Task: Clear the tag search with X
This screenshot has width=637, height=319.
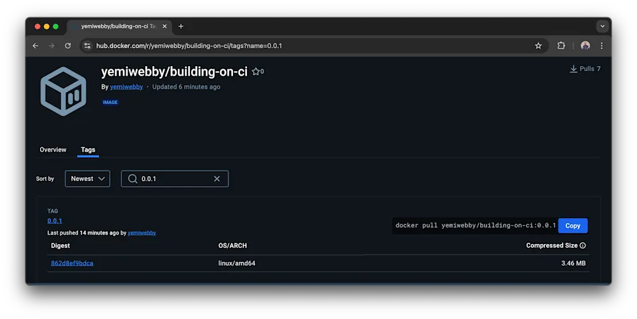Action: (x=217, y=179)
